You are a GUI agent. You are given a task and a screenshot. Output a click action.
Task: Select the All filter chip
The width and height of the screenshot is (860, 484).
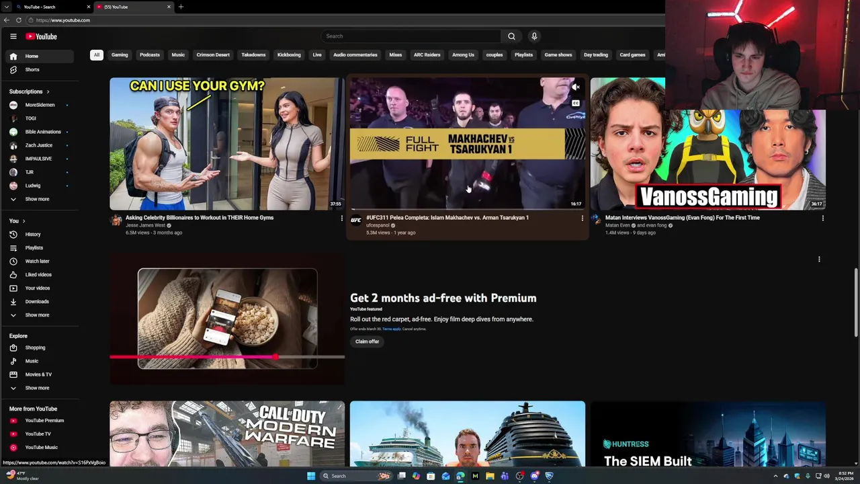pos(97,55)
